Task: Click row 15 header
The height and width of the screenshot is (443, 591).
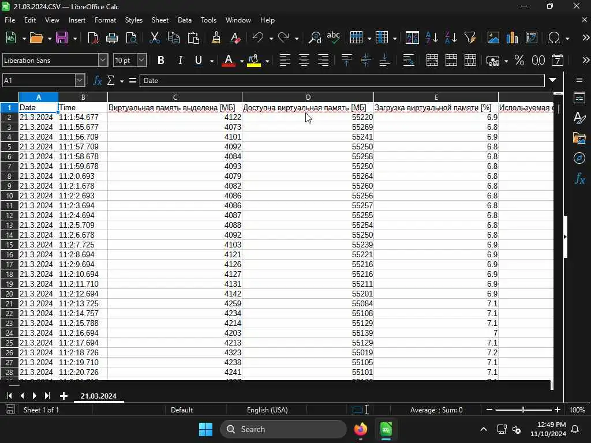Action: (x=9, y=245)
